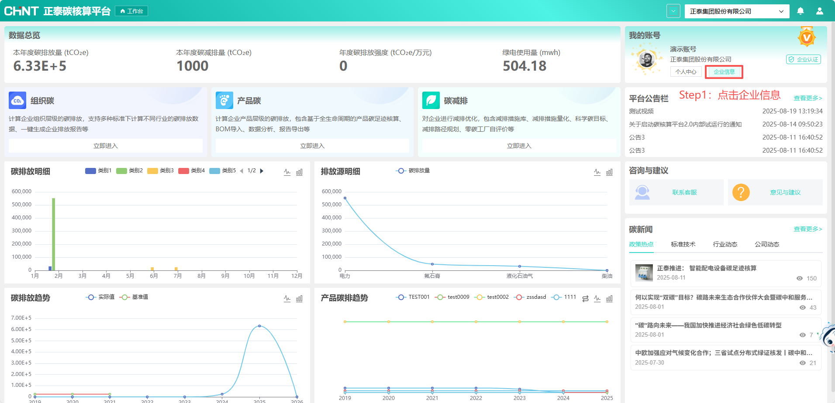Expand the small header chevron button

[x=673, y=11]
